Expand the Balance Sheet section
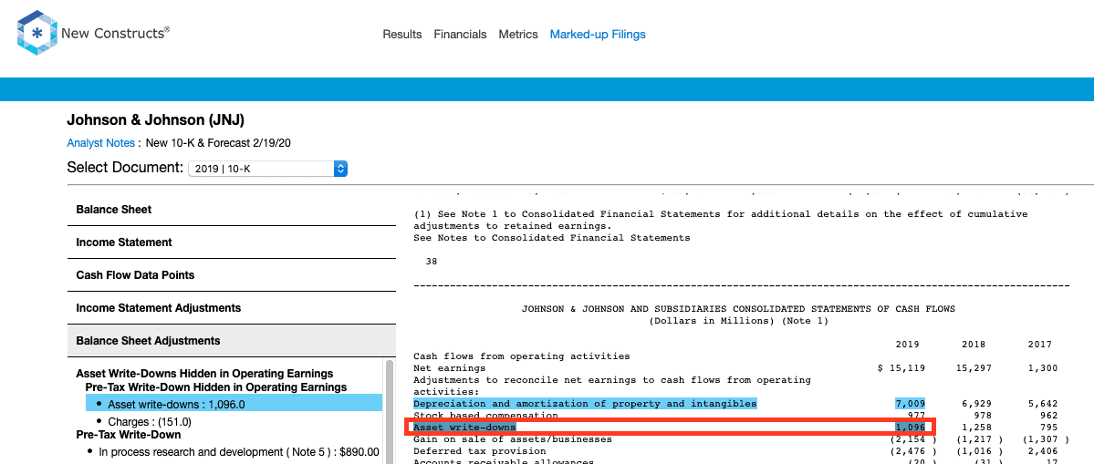Viewport: 1094px width, 464px height. pos(232,209)
